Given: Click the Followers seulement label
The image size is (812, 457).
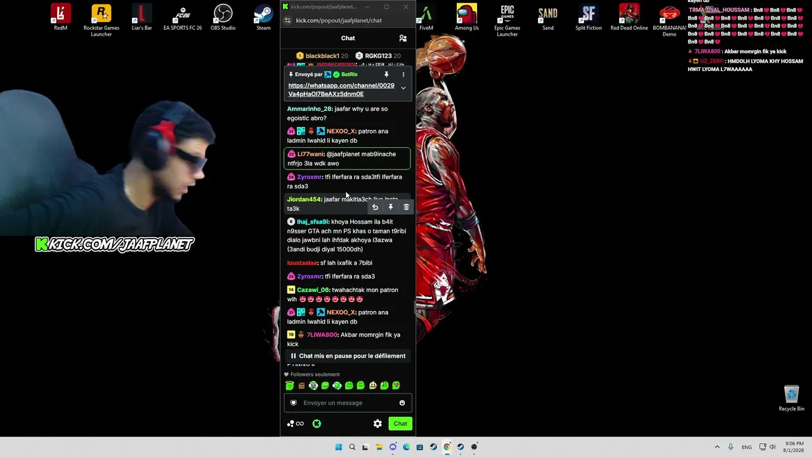Looking at the screenshot, I should click(x=315, y=374).
